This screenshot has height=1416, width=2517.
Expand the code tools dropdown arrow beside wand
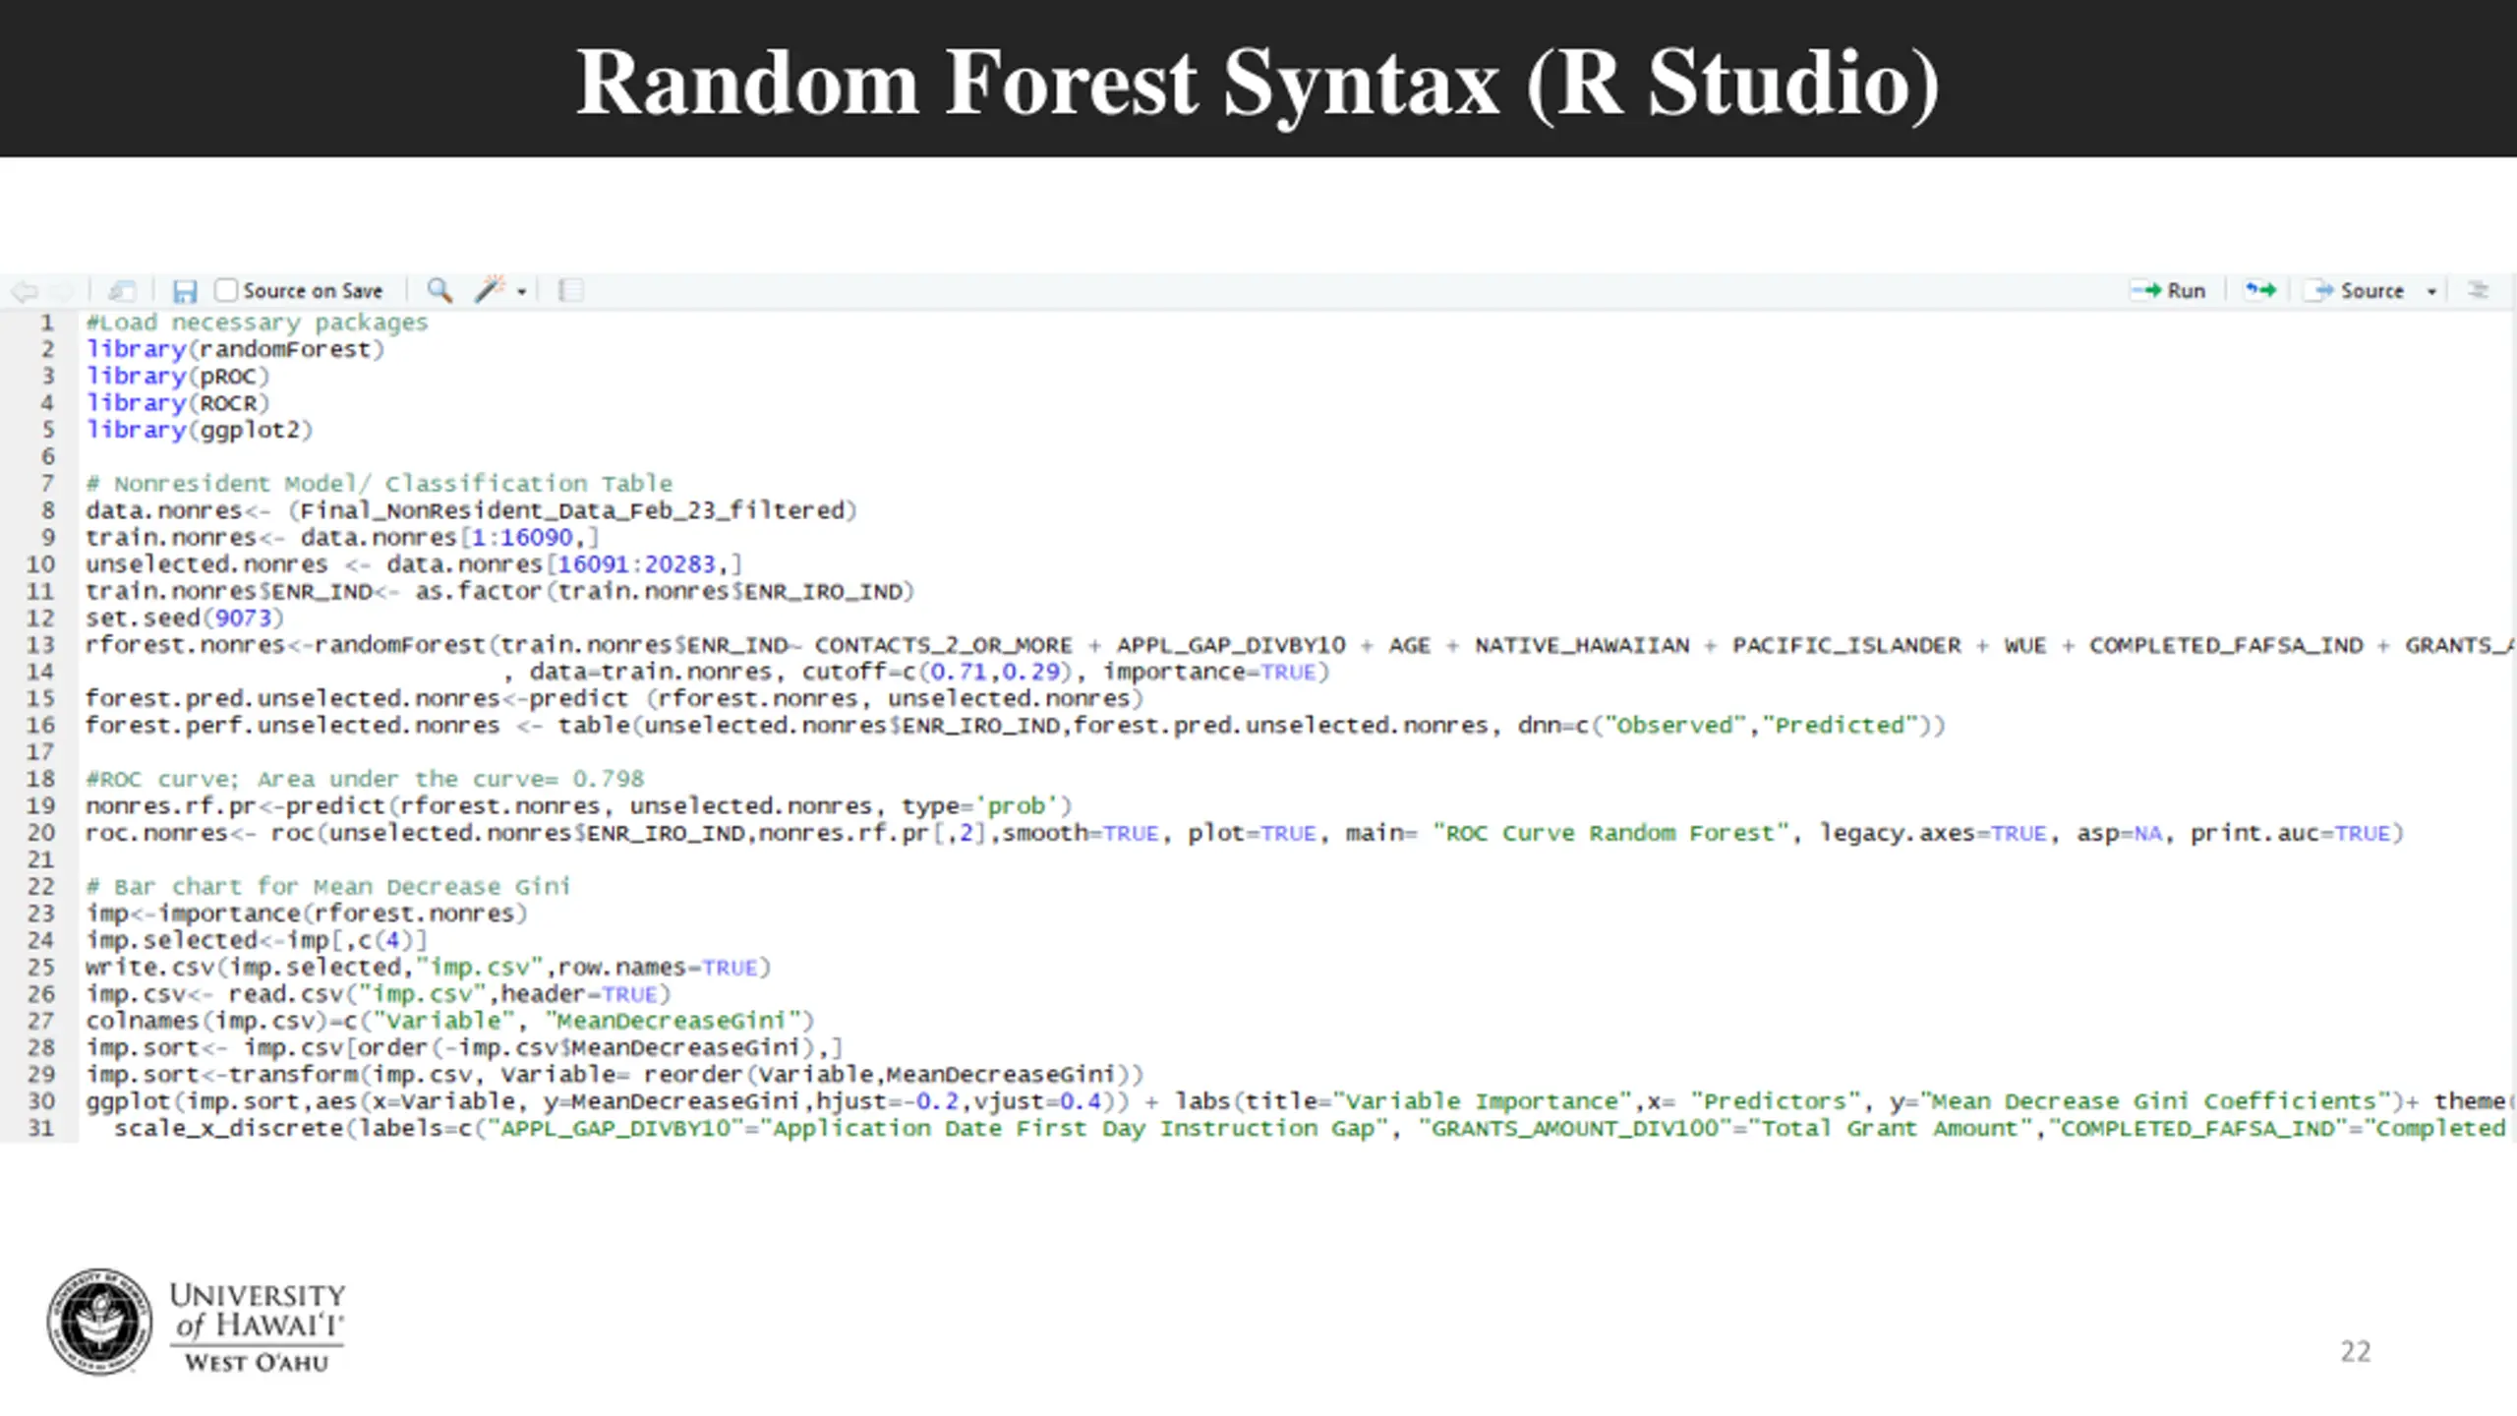point(522,292)
